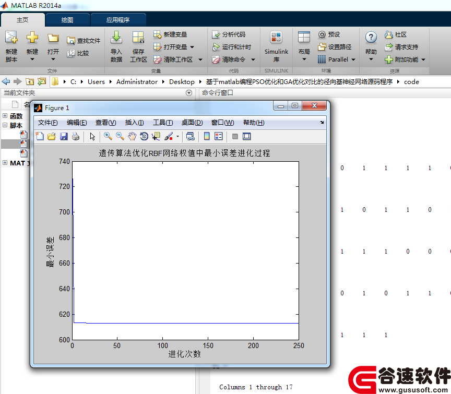Select the Zoom In tool
Screen dimensions: 451x394
[x=108, y=136]
